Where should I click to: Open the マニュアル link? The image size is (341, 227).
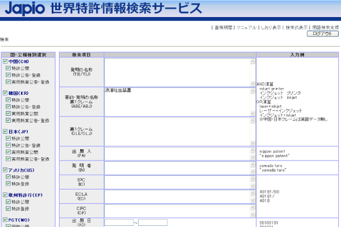coord(246,27)
